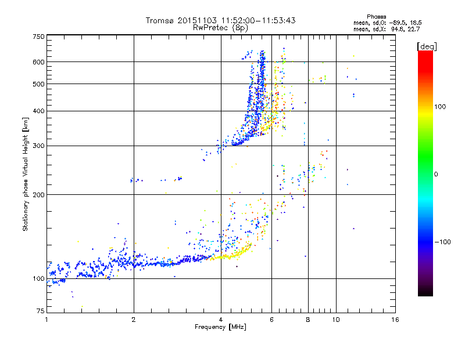Click the Stationary phase Virtual Height [km] label
Screen dimensions: 465x348
click(26, 174)
